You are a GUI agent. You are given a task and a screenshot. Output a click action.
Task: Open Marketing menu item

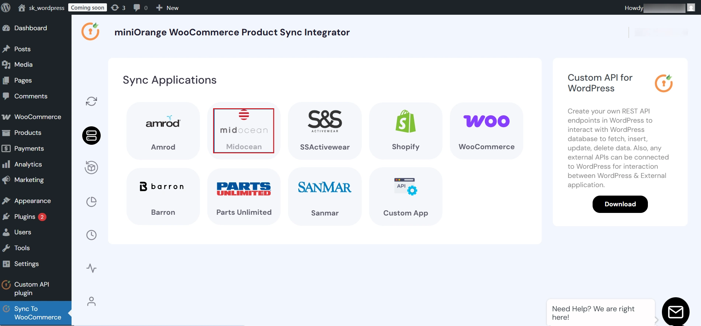pos(36,180)
